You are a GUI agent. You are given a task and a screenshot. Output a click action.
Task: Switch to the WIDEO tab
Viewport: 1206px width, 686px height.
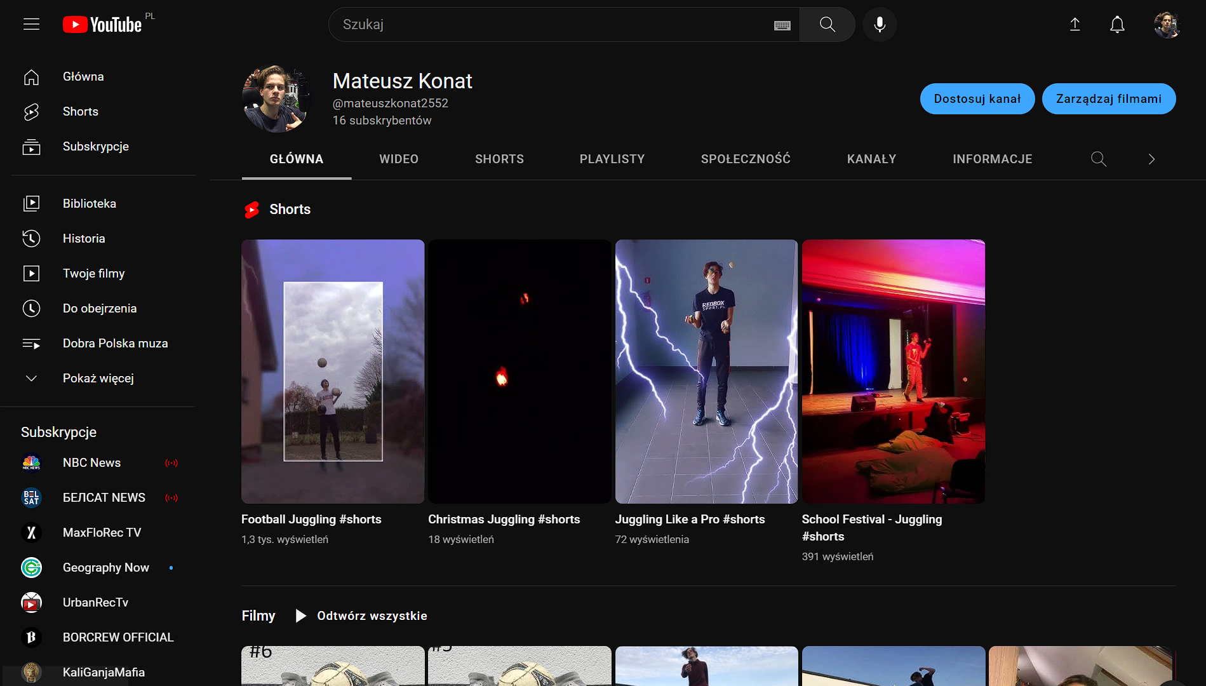pos(399,159)
